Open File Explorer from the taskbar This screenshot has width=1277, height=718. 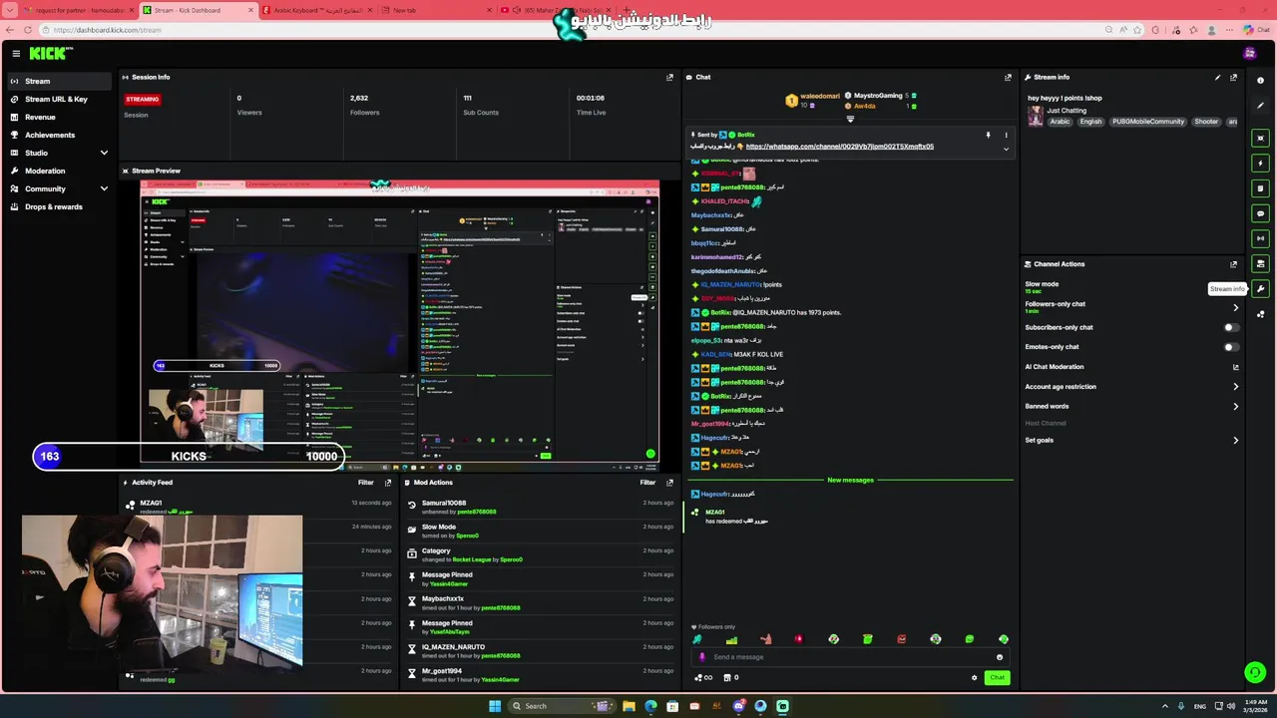click(629, 706)
